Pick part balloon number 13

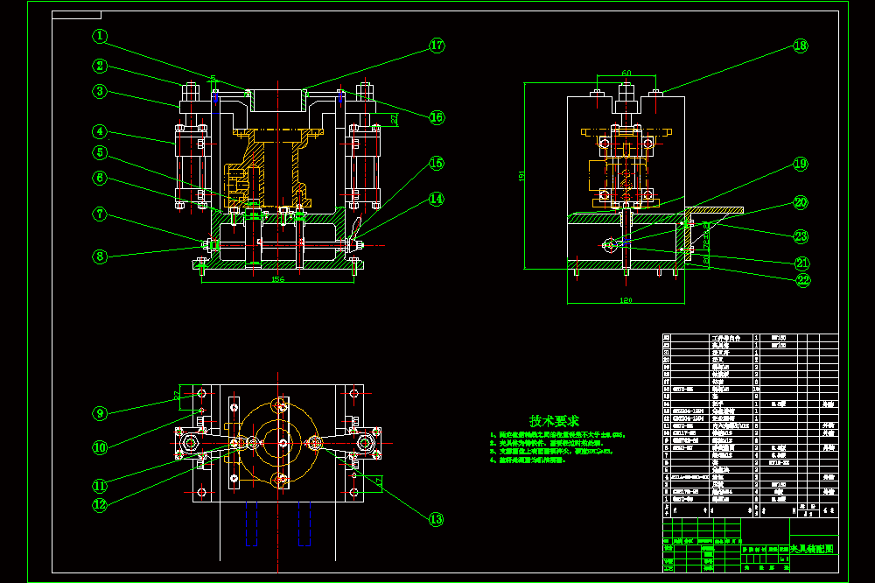point(437,519)
